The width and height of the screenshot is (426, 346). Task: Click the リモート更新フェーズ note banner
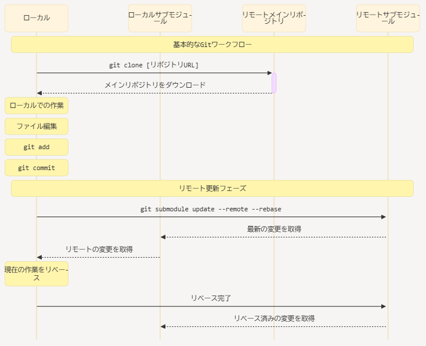[212, 188]
